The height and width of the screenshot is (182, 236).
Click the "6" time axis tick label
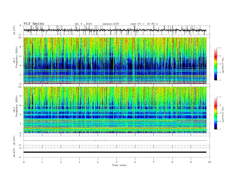[135, 162]
